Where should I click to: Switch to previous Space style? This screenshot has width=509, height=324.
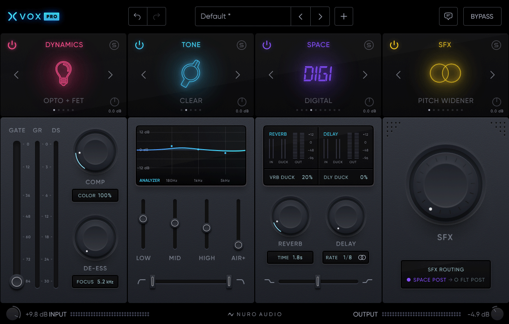click(271, 75)
